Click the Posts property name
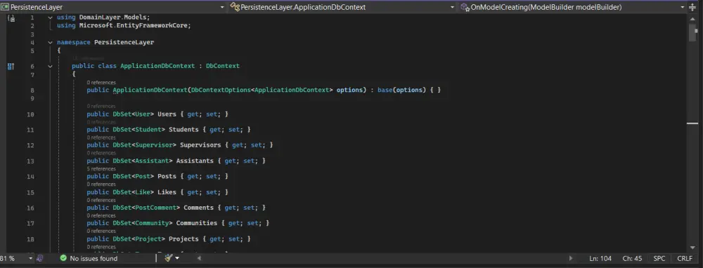 click(x=167, y=176)
